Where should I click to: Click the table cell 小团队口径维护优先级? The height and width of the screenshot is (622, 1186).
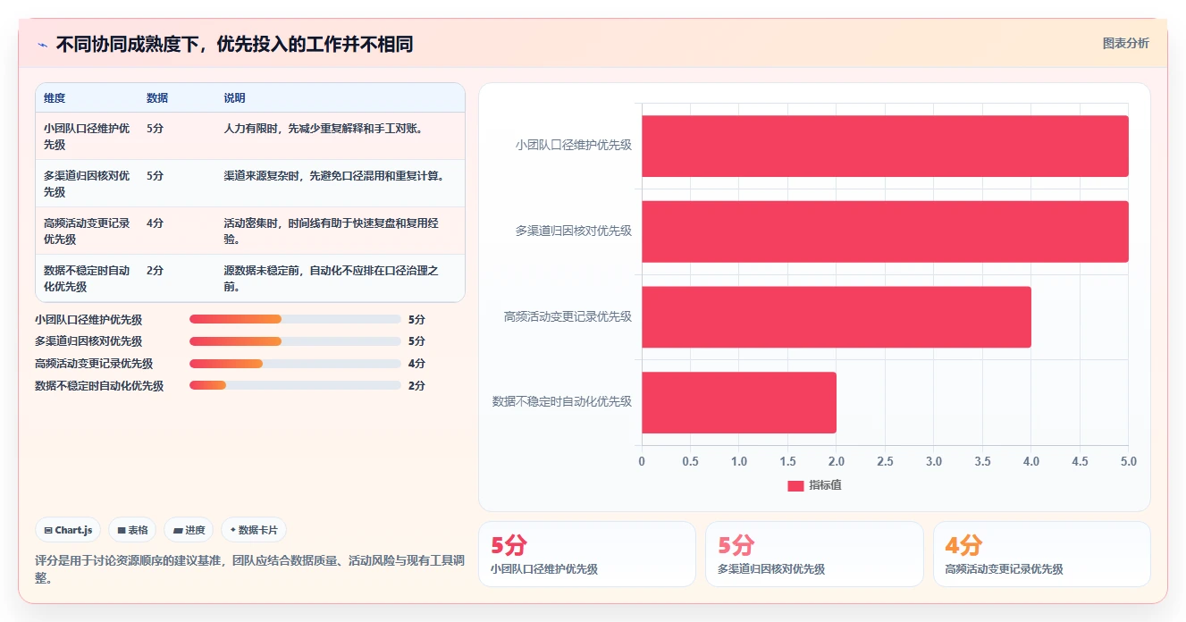(87, 136)
